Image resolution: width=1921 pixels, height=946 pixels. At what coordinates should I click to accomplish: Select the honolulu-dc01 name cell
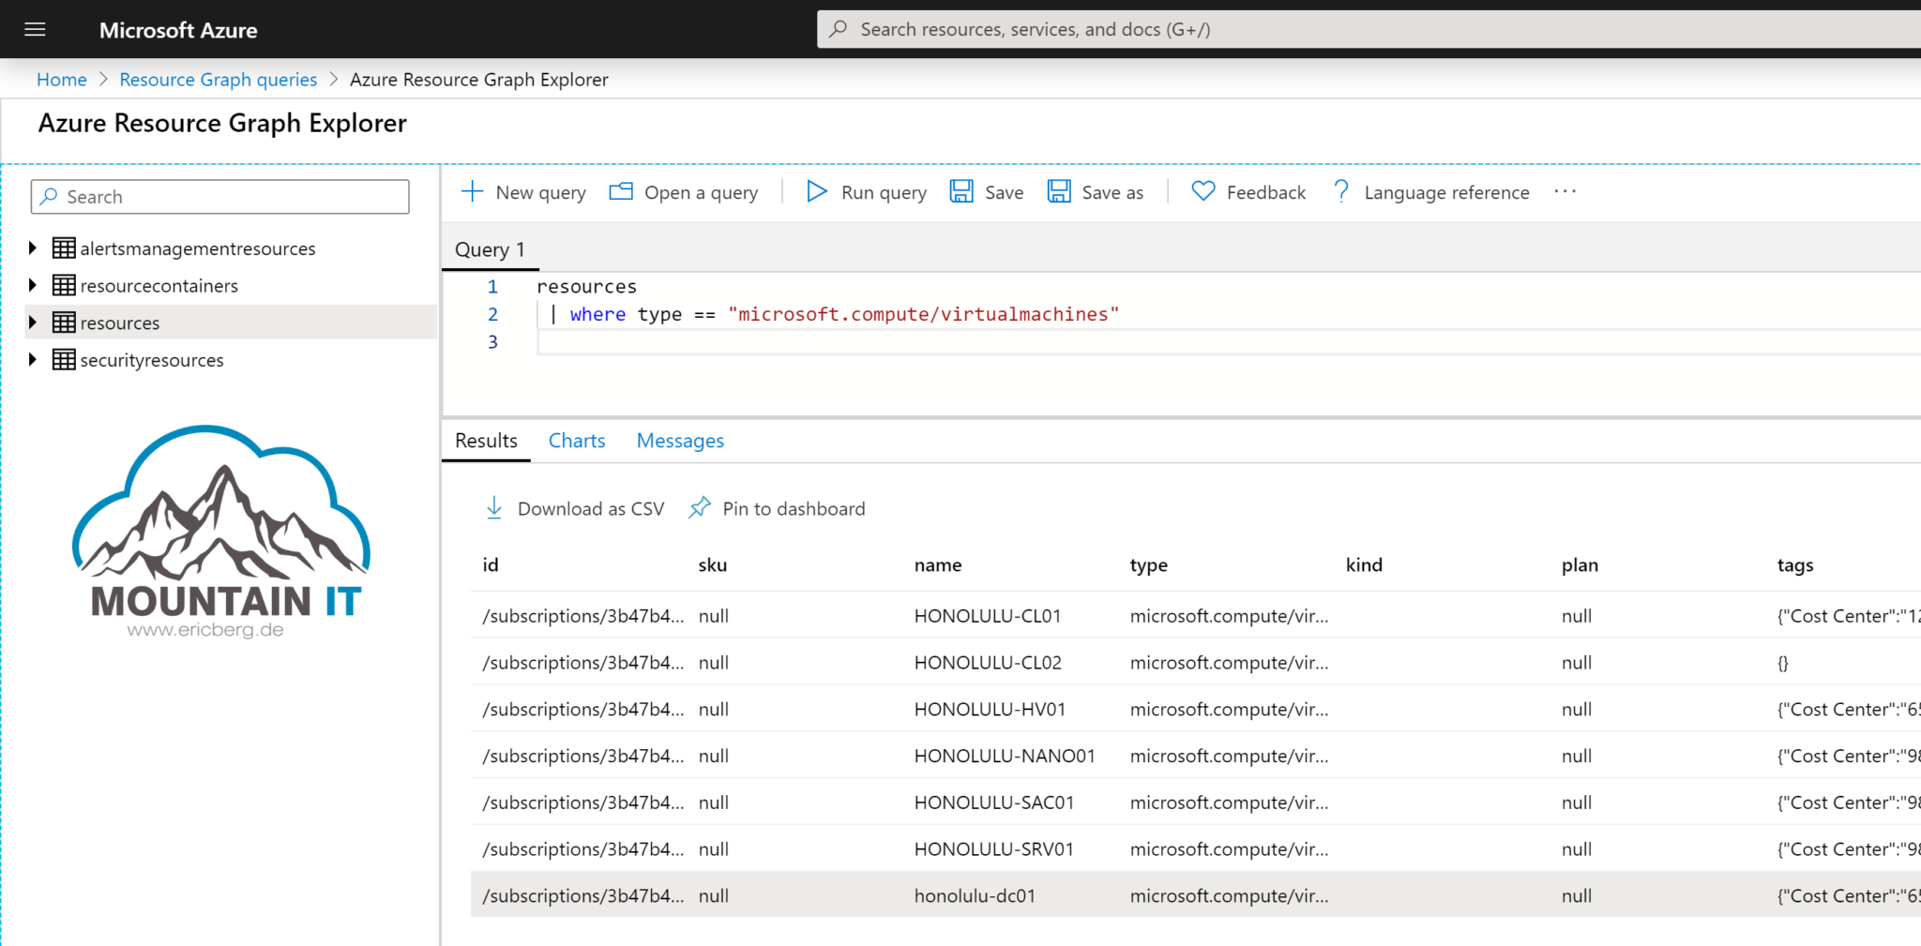[975, 896]
